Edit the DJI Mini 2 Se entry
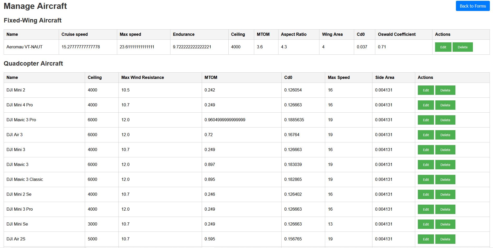This screenshot has width=493, height=248. [x=425, y=194]
